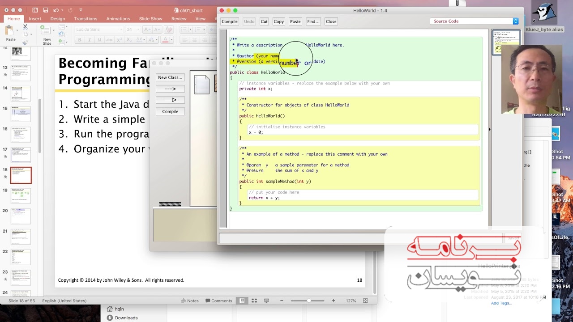The width and height of the screenshot is (573, 322).
Task: Open the Source Code dropdown in BlueJ
Action: tap(515, 21)
